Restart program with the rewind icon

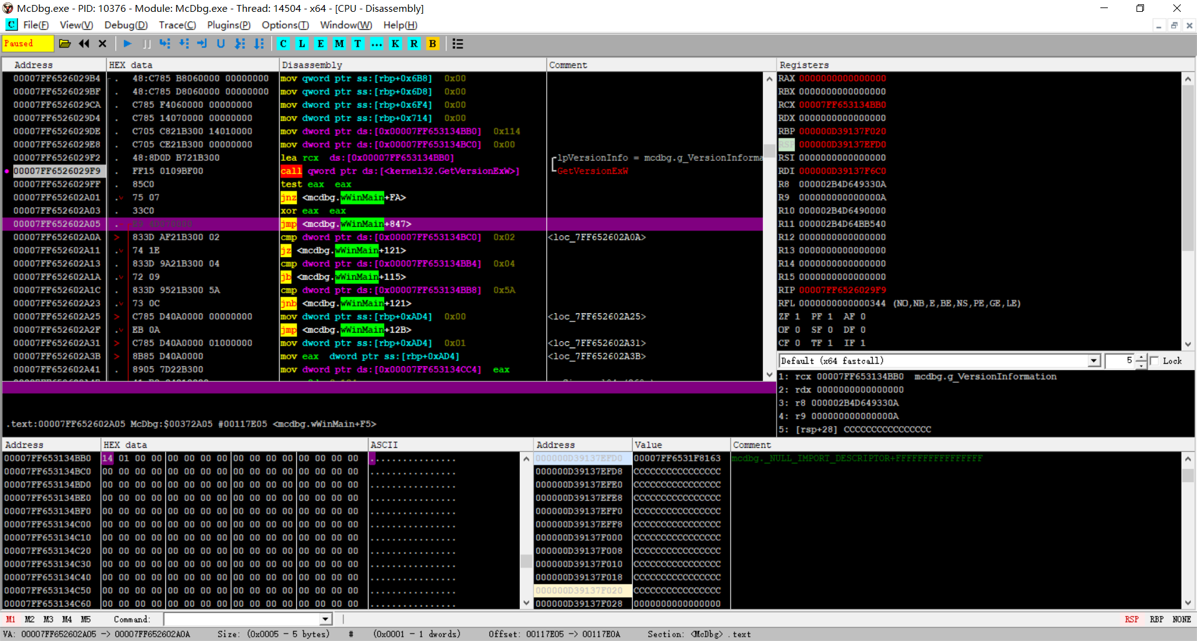click(84, 44)
